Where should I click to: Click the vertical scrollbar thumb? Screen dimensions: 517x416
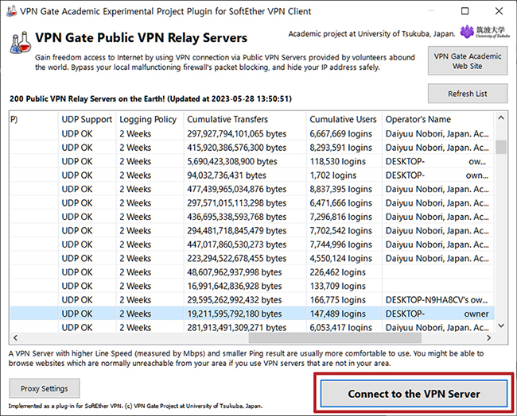click(501, 147)
